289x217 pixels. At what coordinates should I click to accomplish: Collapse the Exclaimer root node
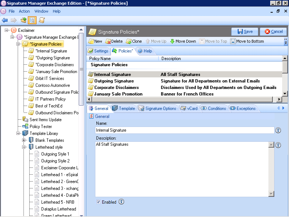tap(7, 30)
